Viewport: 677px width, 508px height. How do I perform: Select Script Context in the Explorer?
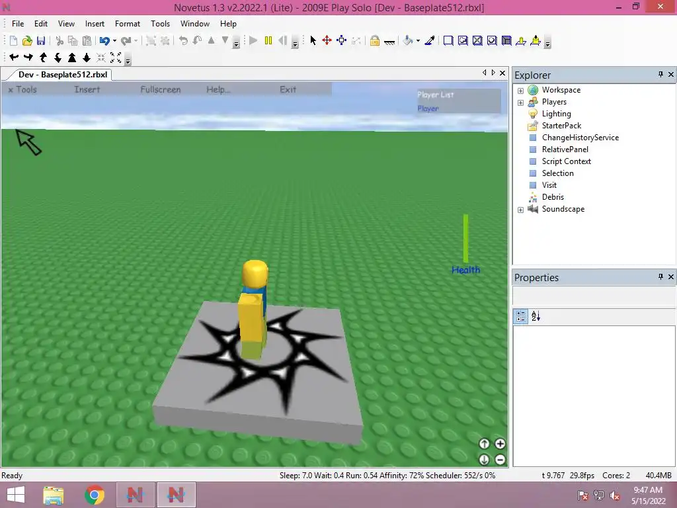(x=566, y=161)
